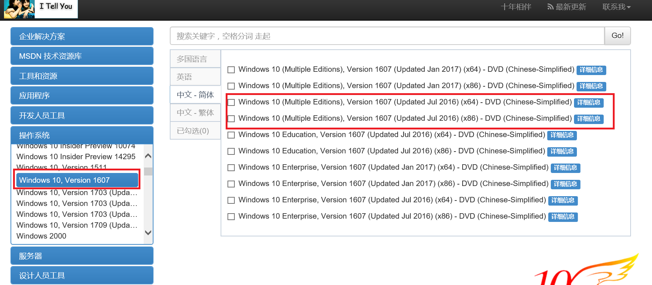Click the OS list scrollbar up arrow
Viewport: 652px width, 285px height.
pos(148,156)
